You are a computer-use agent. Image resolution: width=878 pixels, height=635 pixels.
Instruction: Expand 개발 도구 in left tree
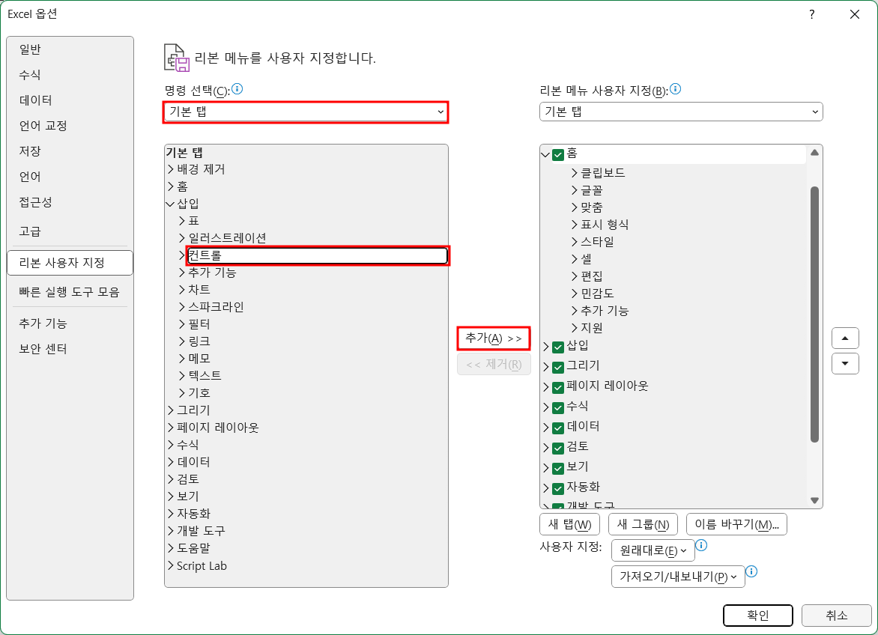170,531
